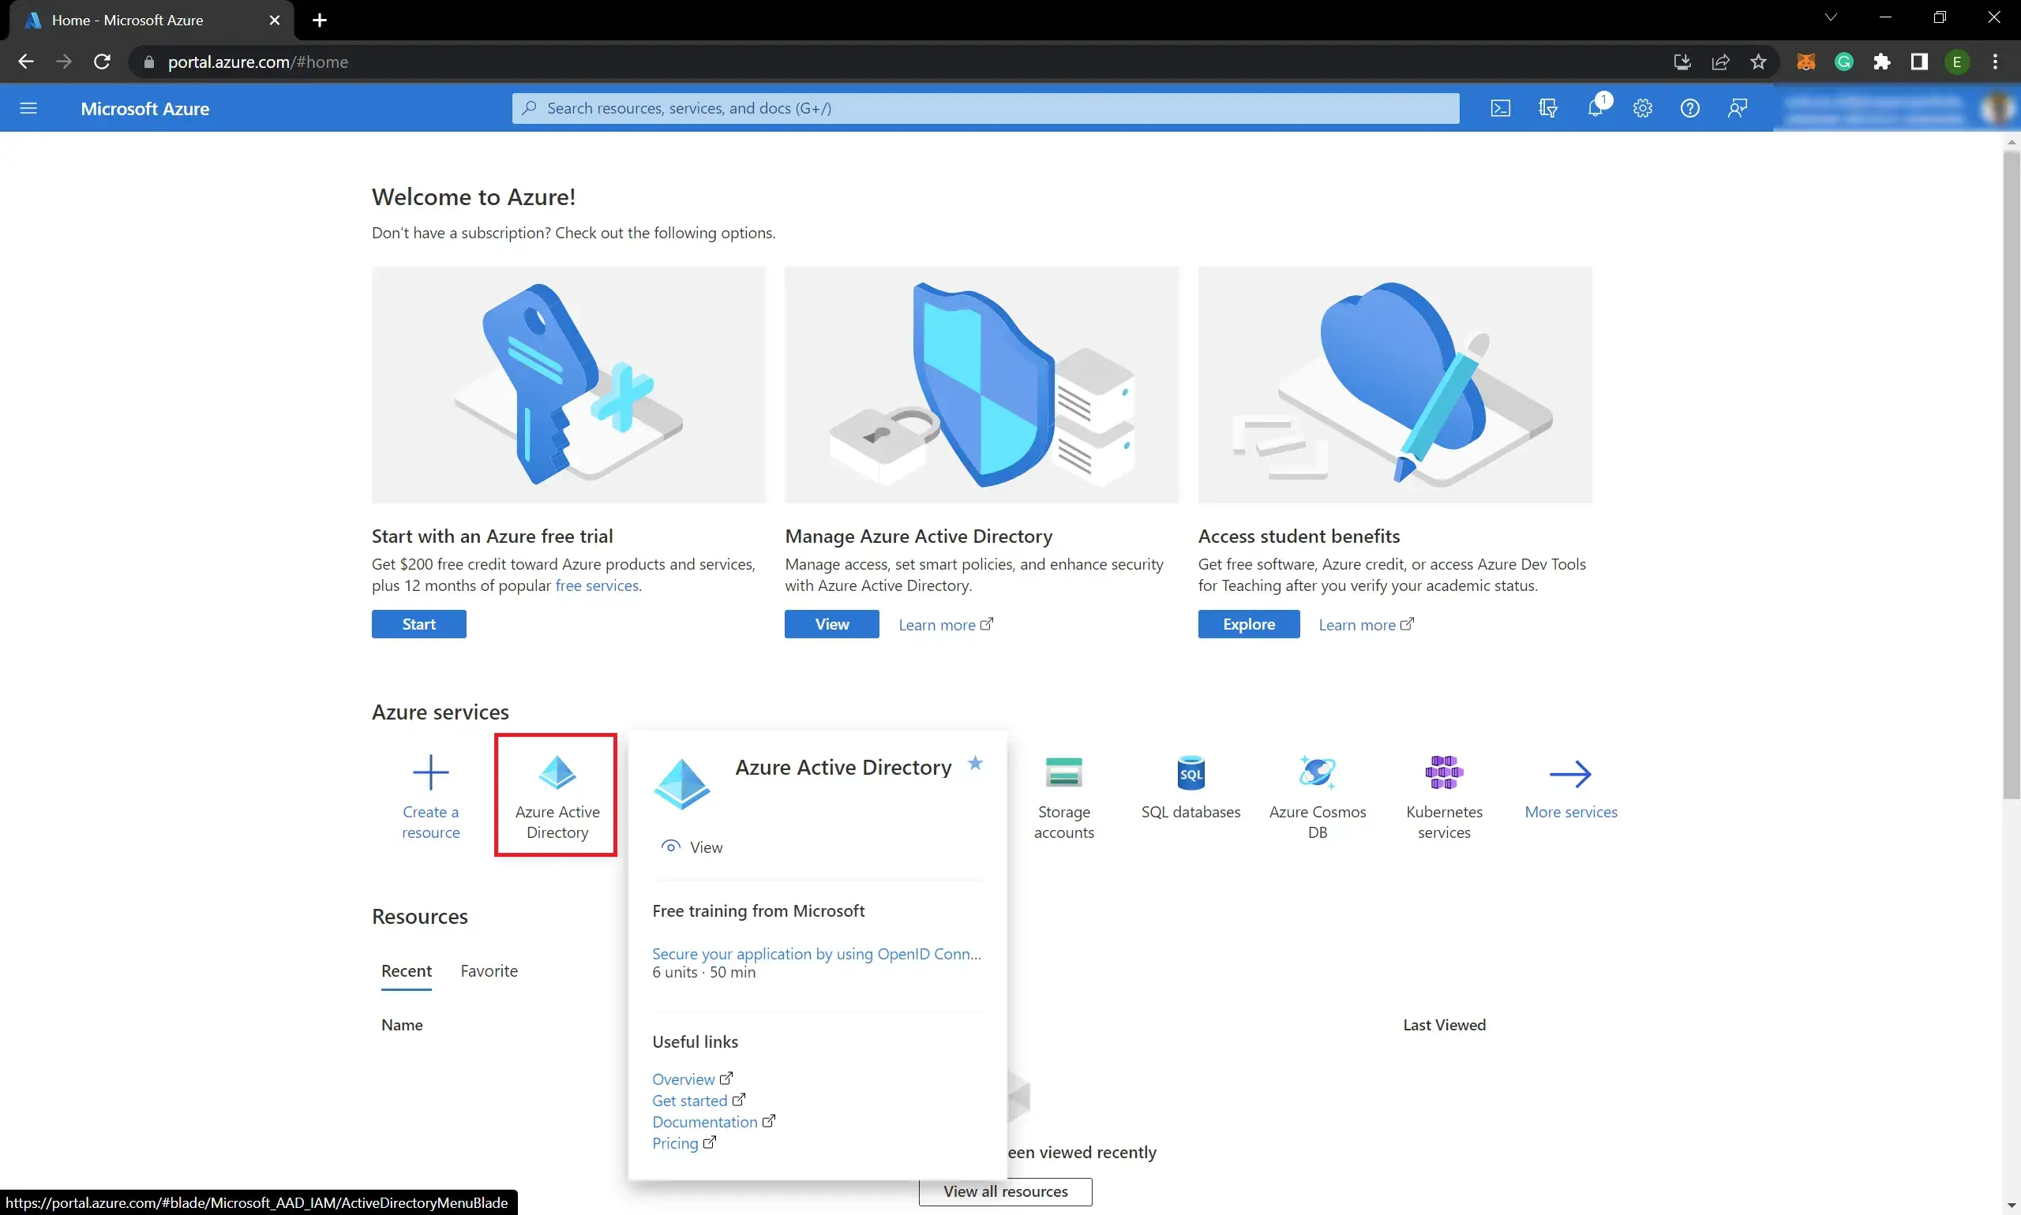
Task: Click the Start free trial button
Action: point(418,624)
